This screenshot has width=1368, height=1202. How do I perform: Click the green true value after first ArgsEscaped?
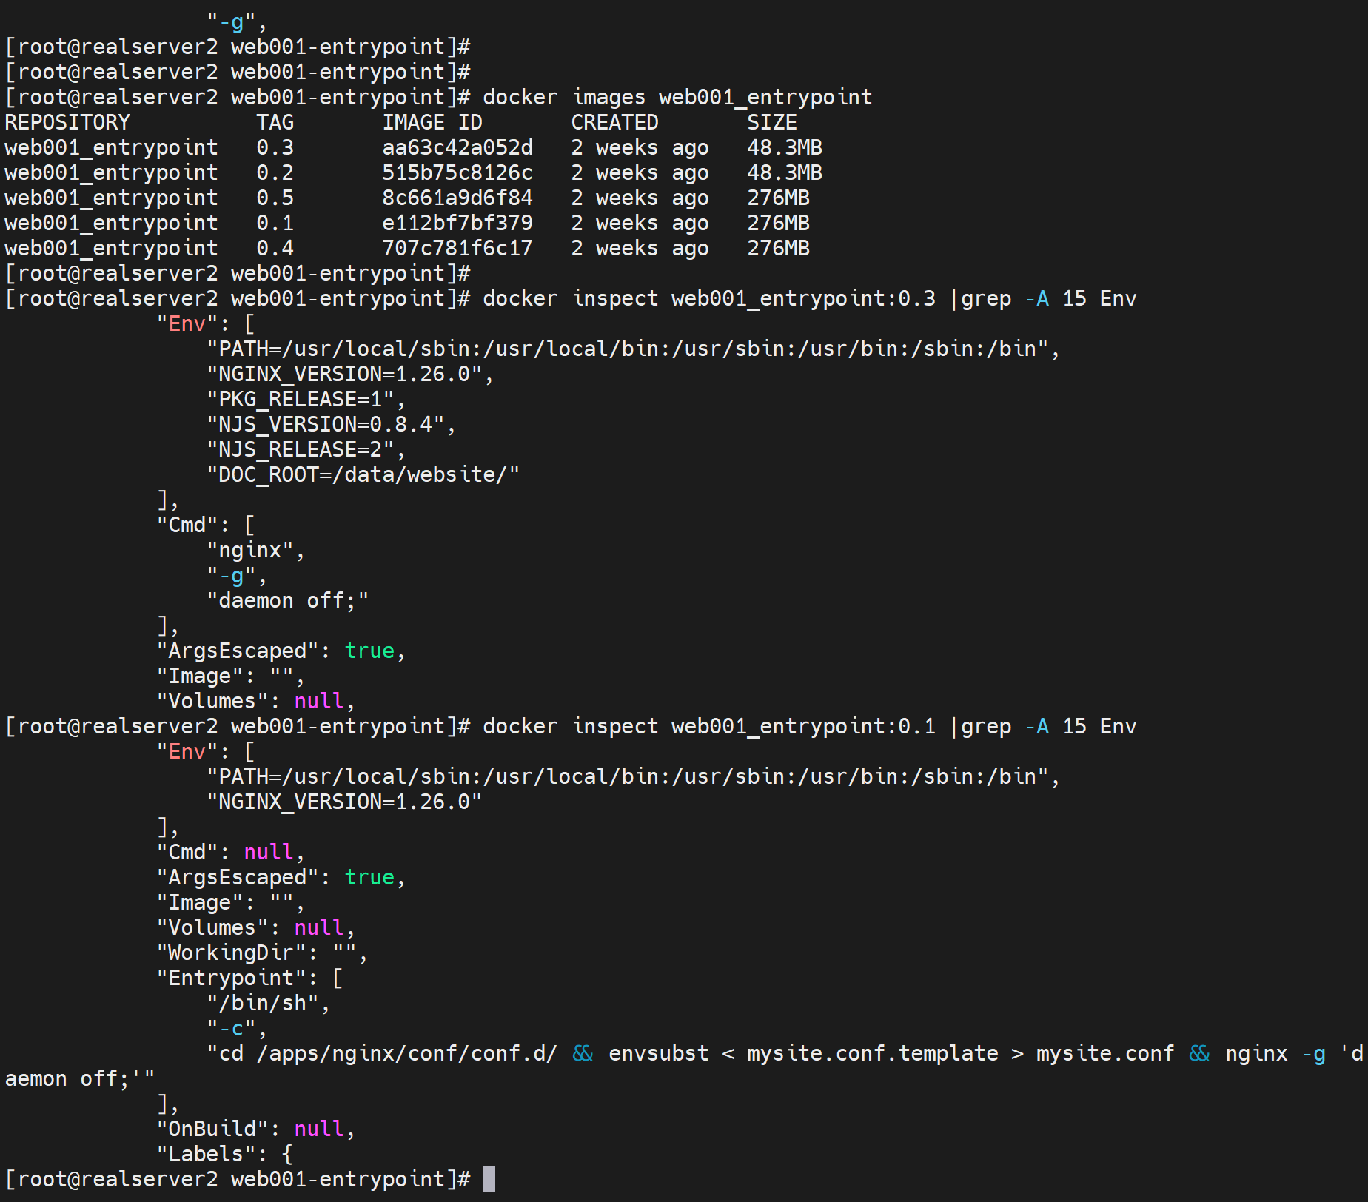pyautogui.click(x=369, y=651)
